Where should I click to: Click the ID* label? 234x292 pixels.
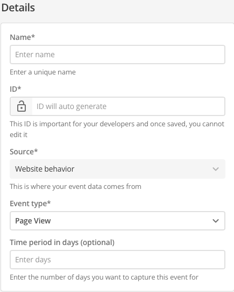[x=16, y=89]
